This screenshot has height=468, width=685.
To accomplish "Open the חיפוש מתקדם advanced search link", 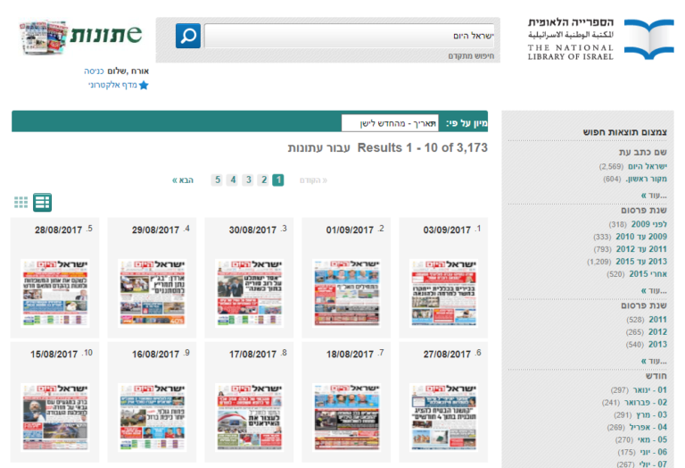I will pos(471,56).
